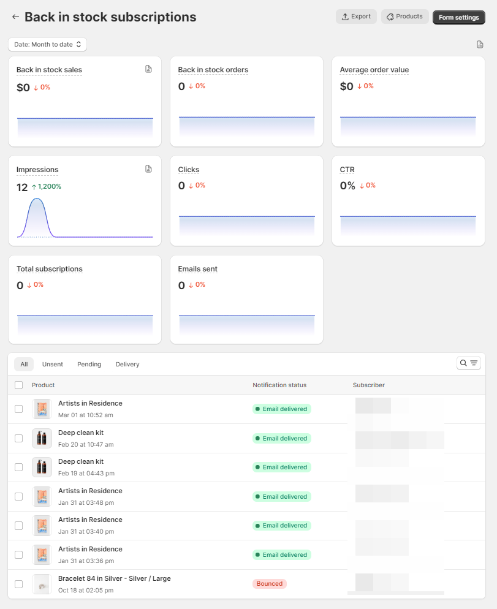Click the Bracelet 84 in Silver thumbnail
Image resolution: width=497 pixels, height=609 pixels.
coord(42,584)
